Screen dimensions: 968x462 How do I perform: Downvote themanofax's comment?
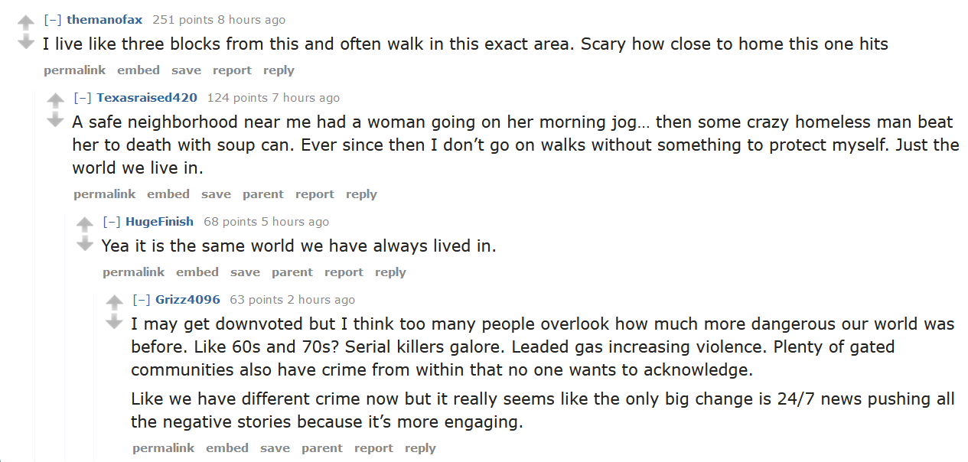[25, 41]
